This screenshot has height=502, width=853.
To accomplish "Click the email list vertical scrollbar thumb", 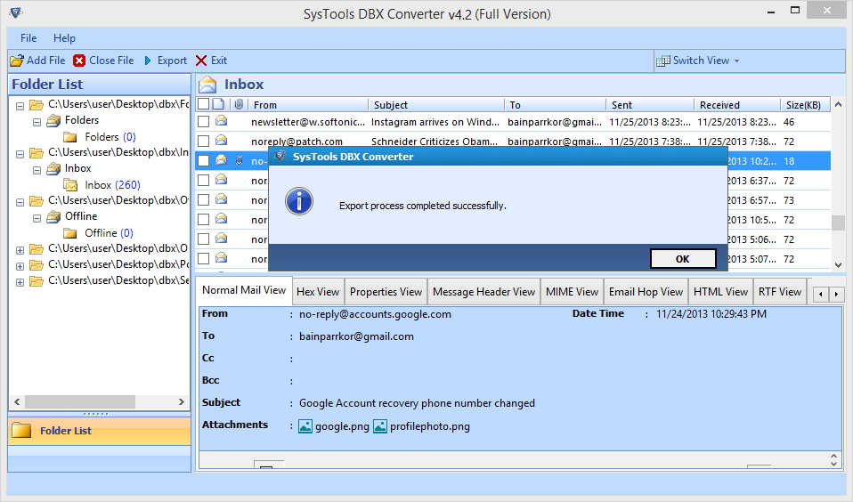I will pos(838,223).
